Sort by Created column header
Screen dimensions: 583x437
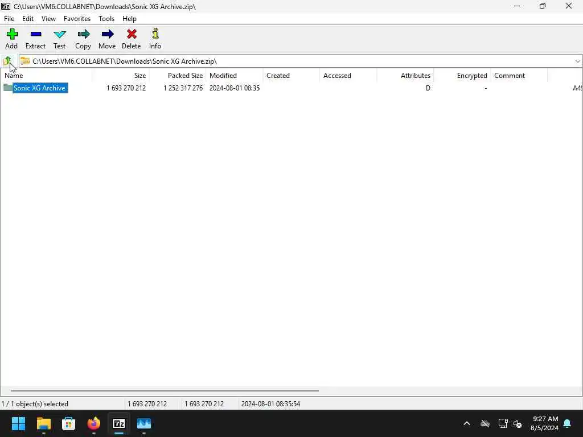tap(291, 76)
